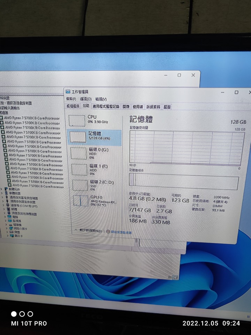The width and height of the screenshot is (251, 335).
Task: Minimize the 工作管理員 window
Action: pyautogui.click(x=223, y=92)
